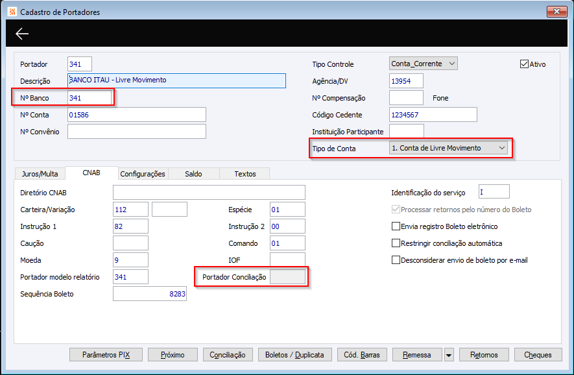Open the Configurações tab
The width and height of the screenshot is (574, 375).
click(x=143, y=174)
